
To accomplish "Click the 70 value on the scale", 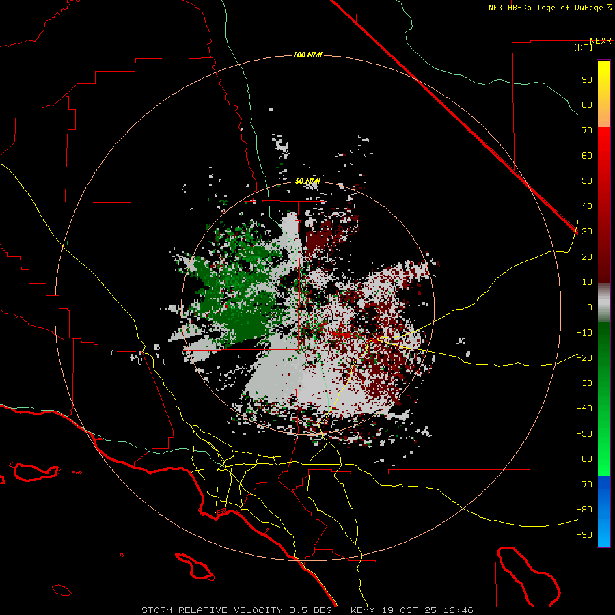I will 587,131.
